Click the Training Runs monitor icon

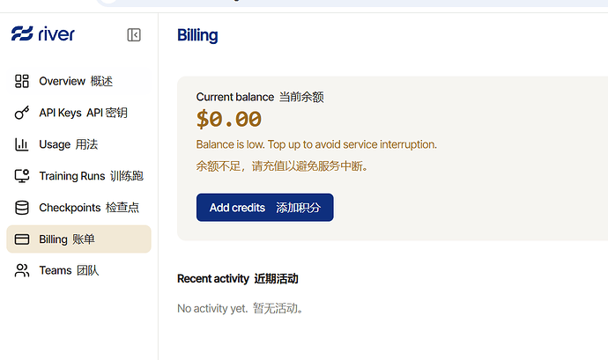coord(22,176)
